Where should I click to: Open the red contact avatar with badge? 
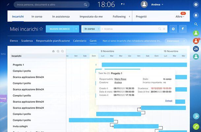196,41
